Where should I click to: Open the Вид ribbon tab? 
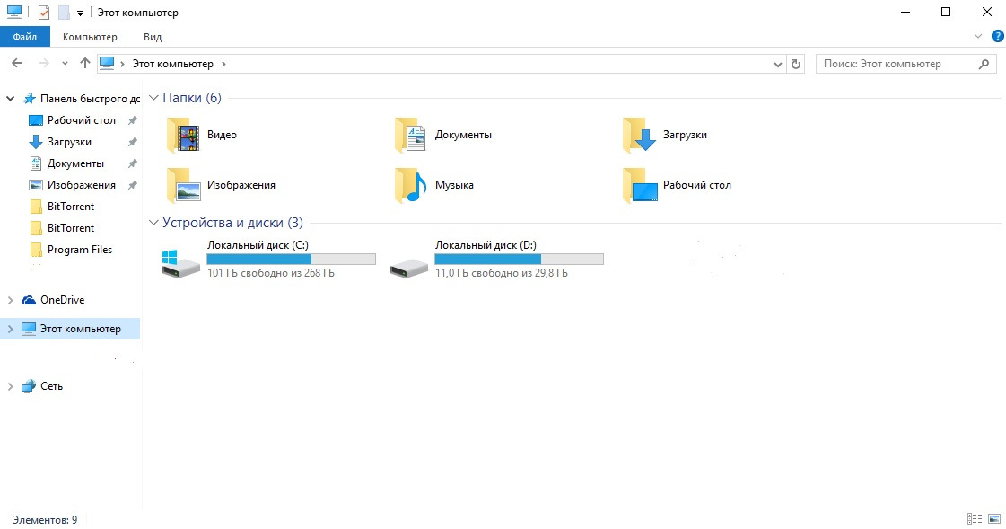coord(153,37)
